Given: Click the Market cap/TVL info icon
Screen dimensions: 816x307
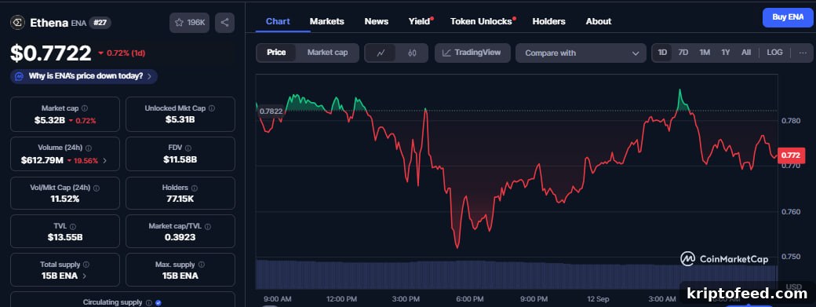Looking at the screenshot, I should click(208, 226).
